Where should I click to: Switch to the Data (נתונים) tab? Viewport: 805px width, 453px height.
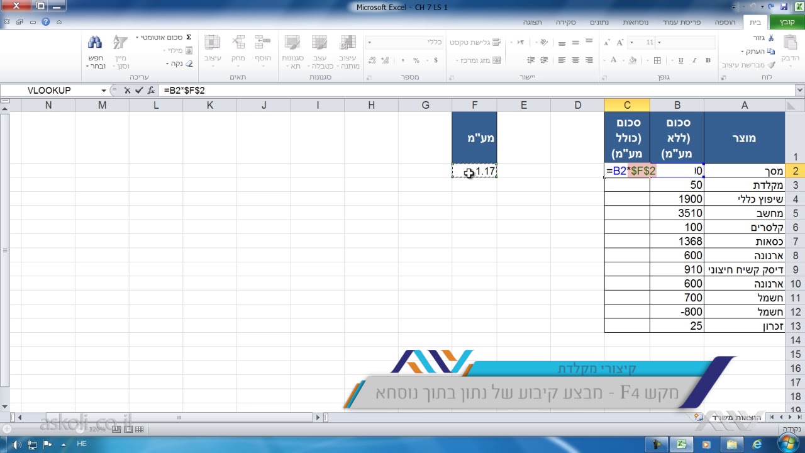599,22
